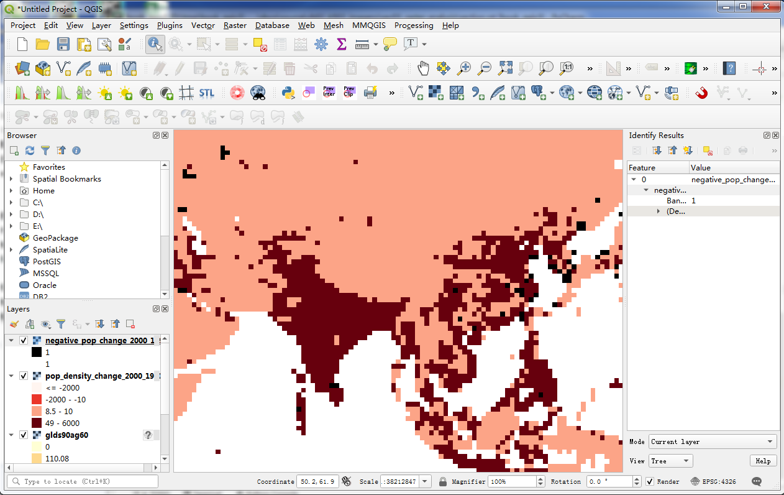Open the View dropdown set to Tree
The image size is (784, 495).
[x=670, y=461]
